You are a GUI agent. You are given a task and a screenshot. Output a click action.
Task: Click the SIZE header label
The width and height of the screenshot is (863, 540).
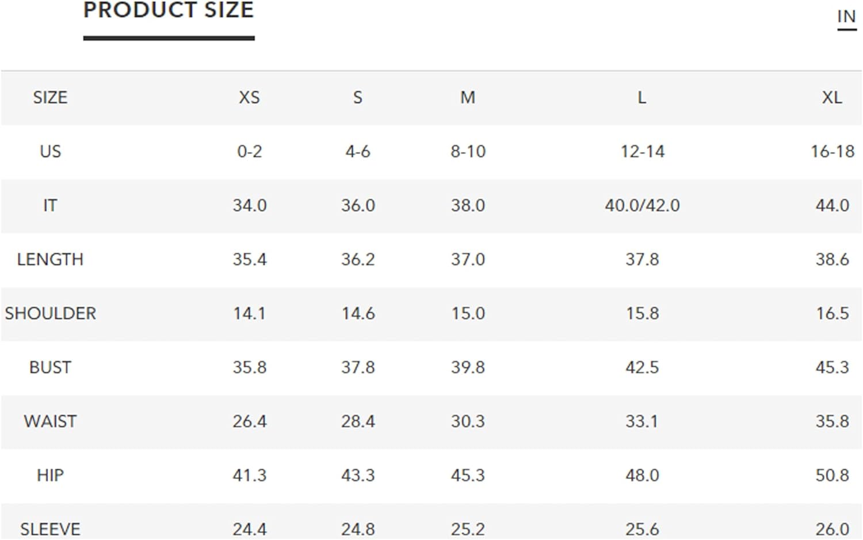[50, 97]
